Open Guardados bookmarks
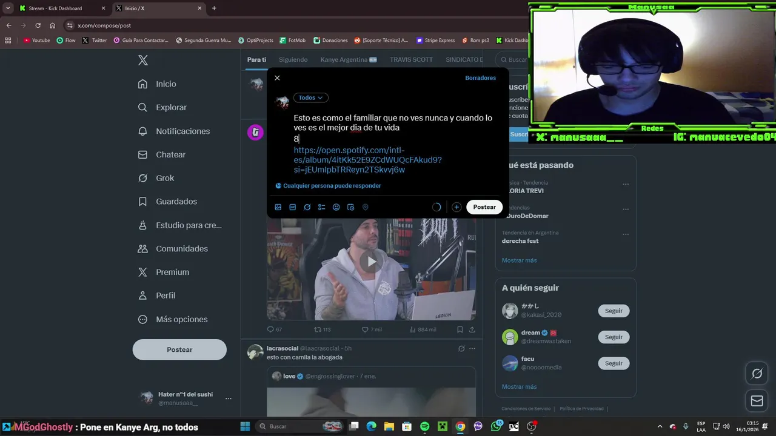The image size is (776, 436). tap(168, 202)
